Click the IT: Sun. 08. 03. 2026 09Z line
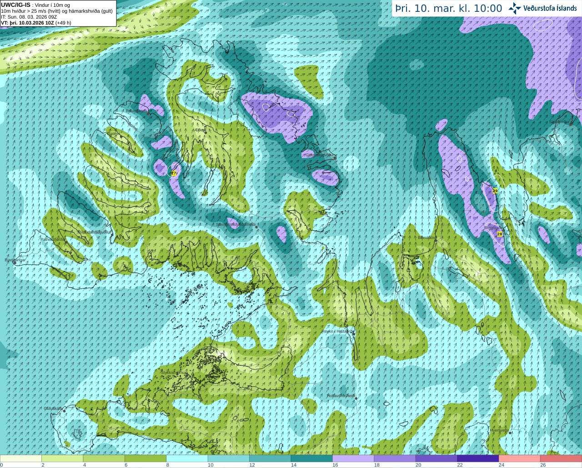Screen dimensions: 582x468 (x=29, y=17)
